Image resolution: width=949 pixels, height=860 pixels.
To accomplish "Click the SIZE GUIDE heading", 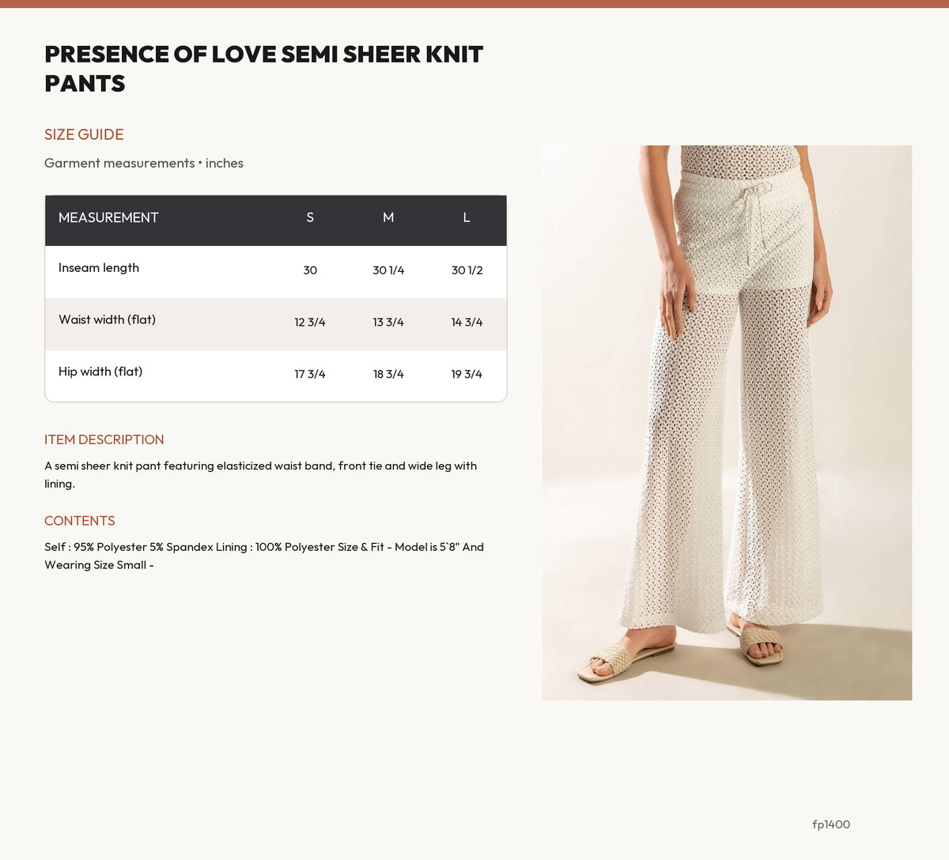I will point(84,134).
